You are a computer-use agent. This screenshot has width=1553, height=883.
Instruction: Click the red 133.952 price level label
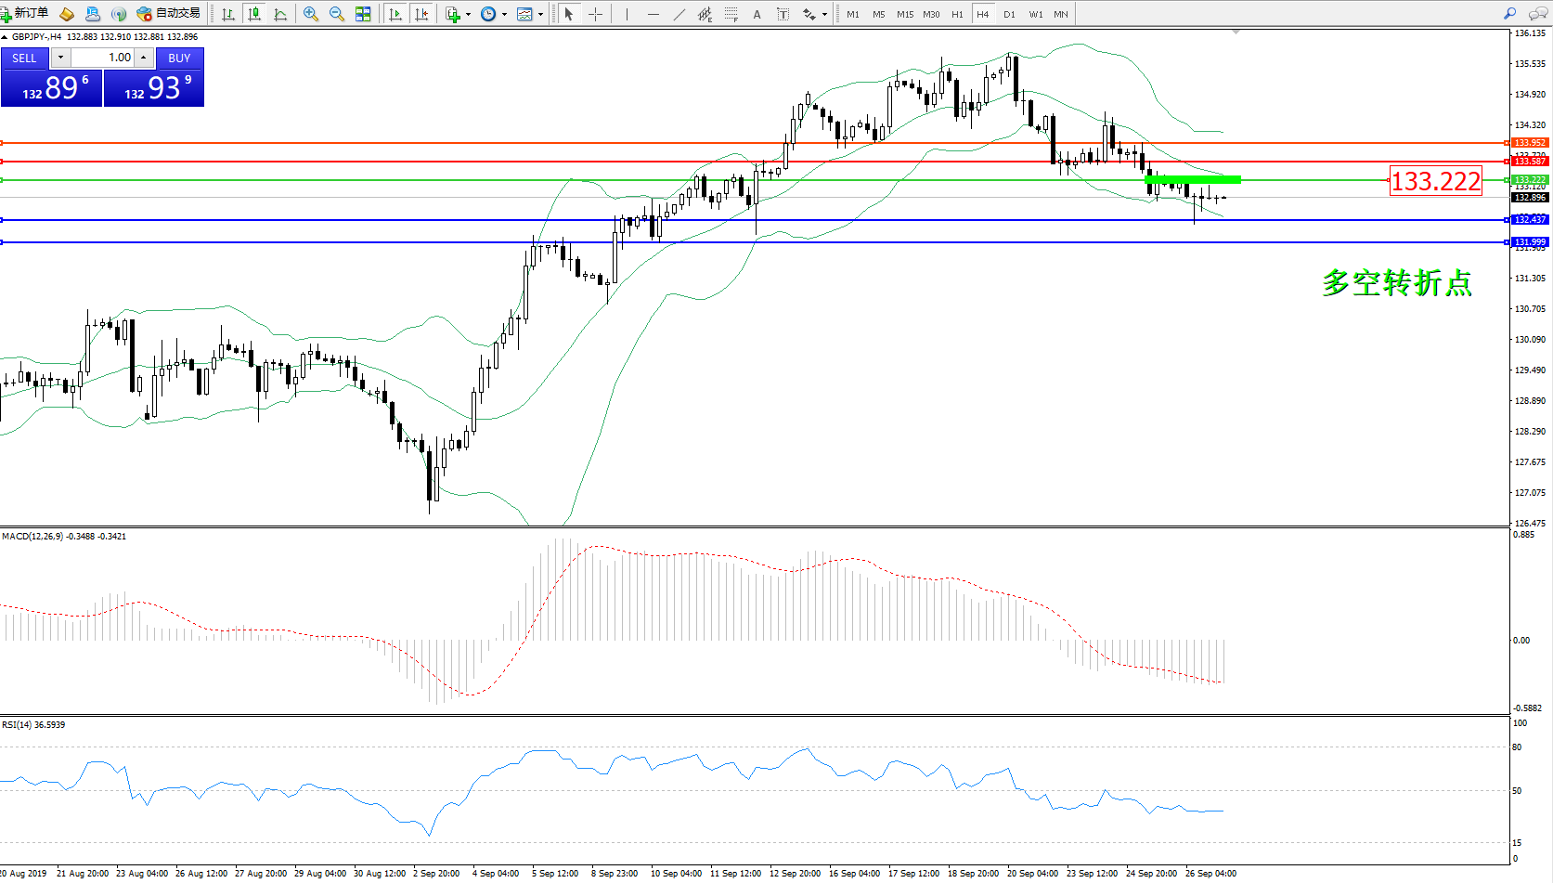(1529, 143)
